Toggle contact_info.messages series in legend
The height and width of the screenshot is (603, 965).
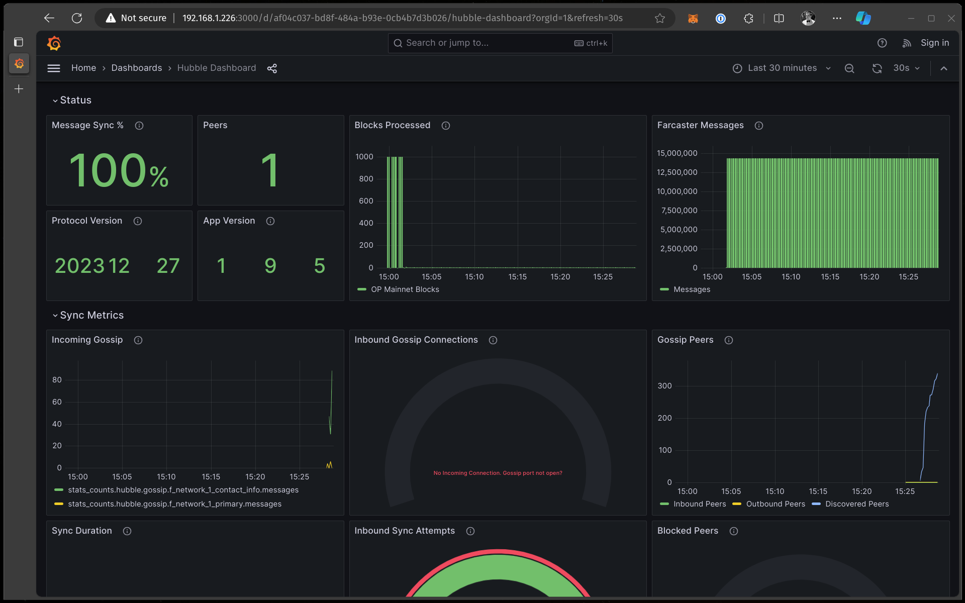183,490
